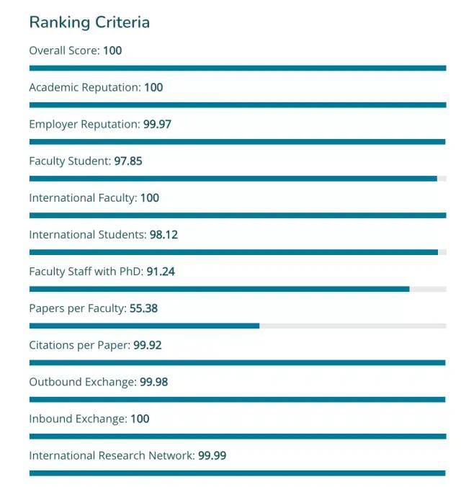Click the Overall Score label
Screen dimensions: 461x487
pyautogui.click(x=76, y=50)
